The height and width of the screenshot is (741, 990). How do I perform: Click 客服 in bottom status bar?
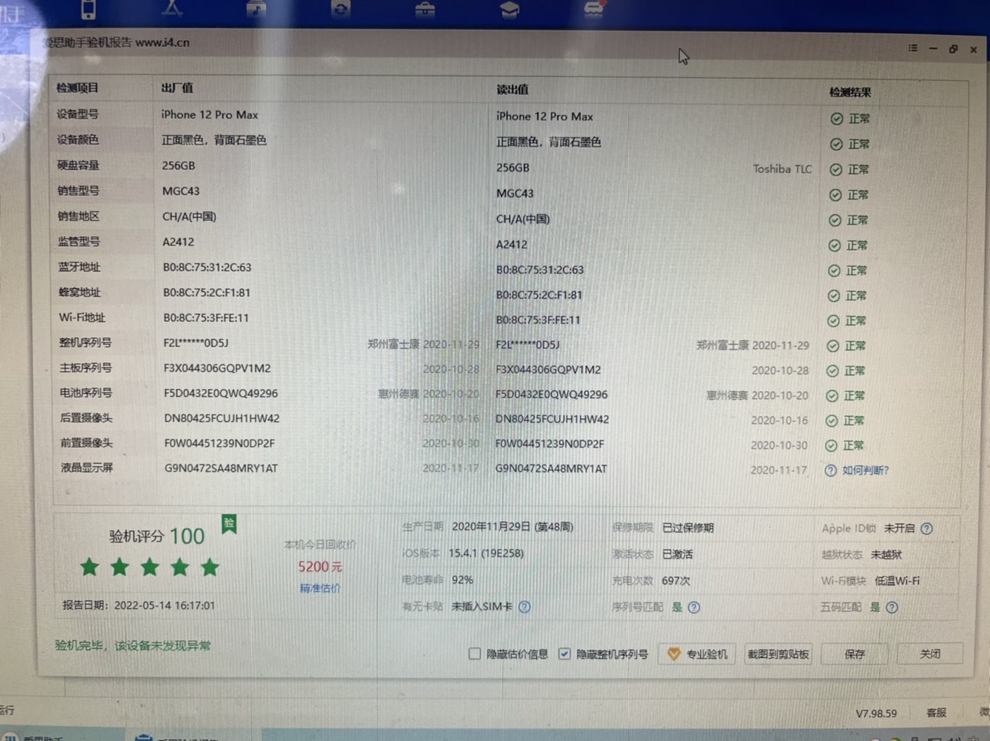936,713
